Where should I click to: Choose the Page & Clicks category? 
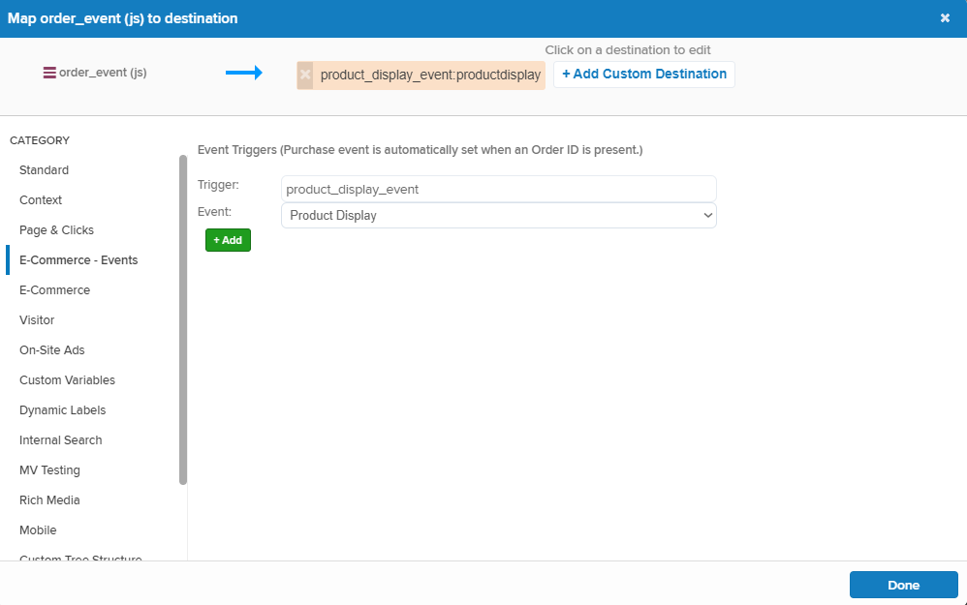point(56,230)
